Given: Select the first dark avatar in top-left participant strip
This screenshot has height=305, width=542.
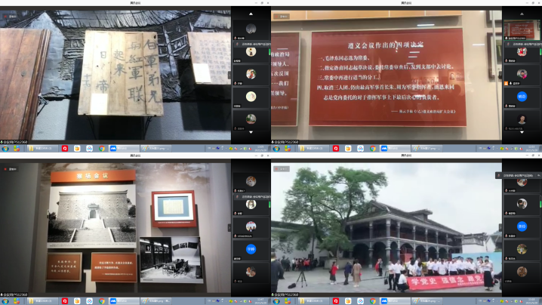Looking at the screenshot, I should tap(251, 29).
